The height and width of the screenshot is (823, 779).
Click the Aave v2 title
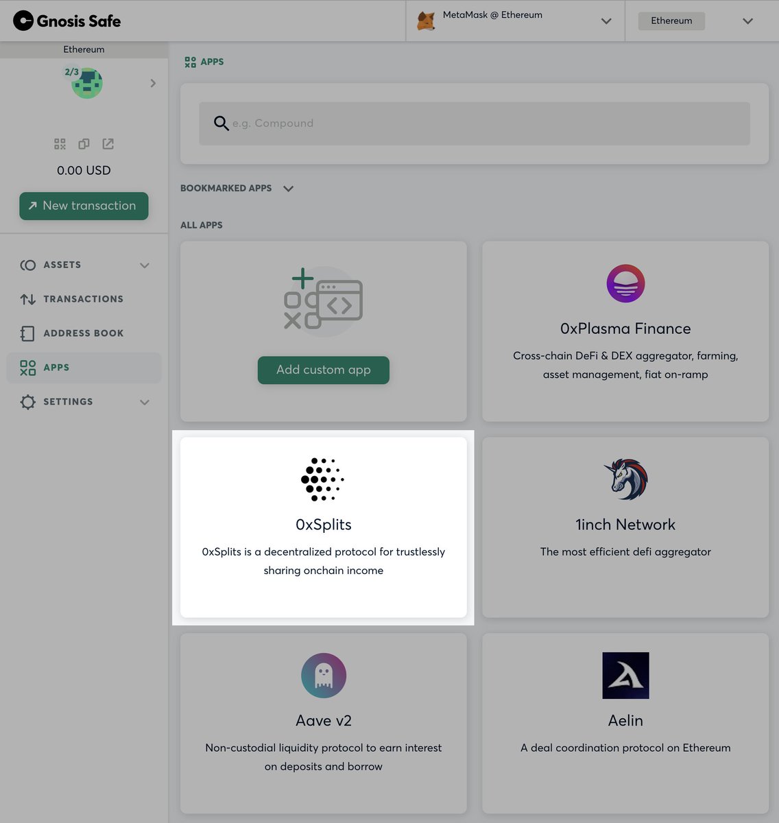[324, 721]
